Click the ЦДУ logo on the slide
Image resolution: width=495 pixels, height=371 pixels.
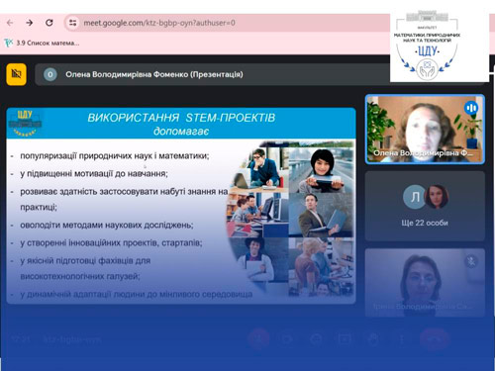pyautogui.click(x=25, y=123)
